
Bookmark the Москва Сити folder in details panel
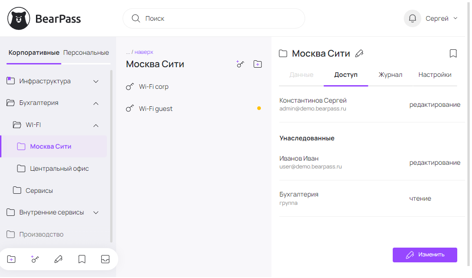(453, 54)
